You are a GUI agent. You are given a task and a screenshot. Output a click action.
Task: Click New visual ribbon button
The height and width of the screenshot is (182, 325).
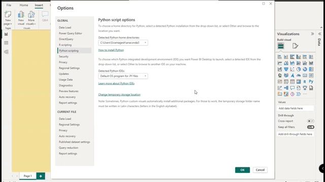(21, 18)
